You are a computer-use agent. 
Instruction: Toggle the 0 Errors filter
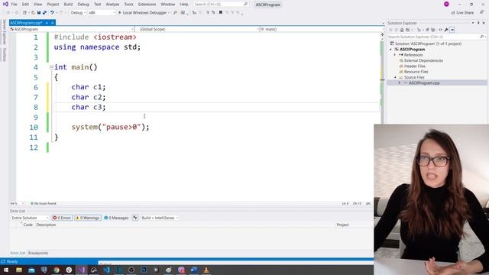click(63, 218)
